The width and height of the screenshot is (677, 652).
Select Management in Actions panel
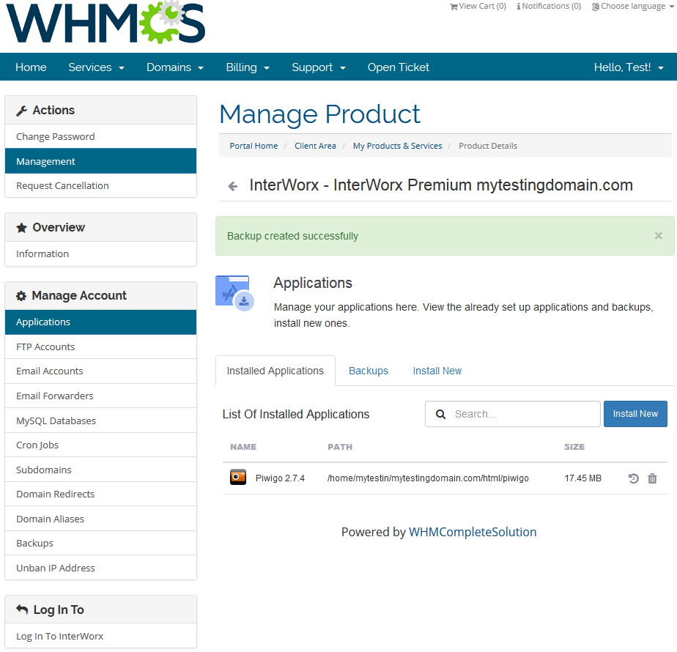100,161
